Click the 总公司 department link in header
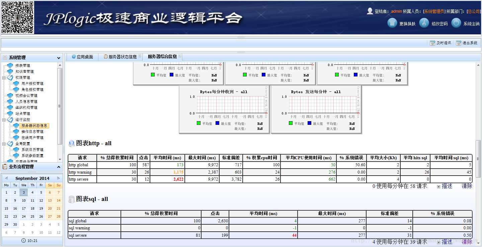The width and height of the screenshot is (482, 247). click(x=474, y=11)
